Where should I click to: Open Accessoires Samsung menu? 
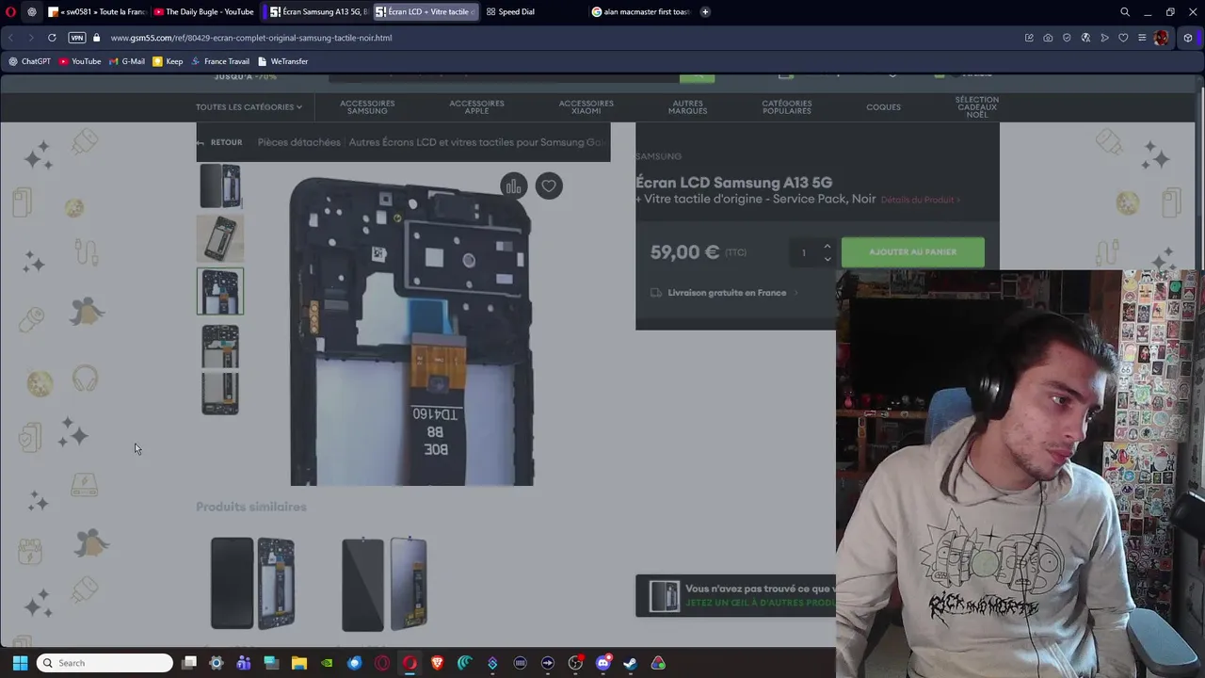(x=367, y=107)
